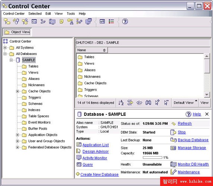
Task: Open the Help menu in the menu bar
Action: click(82, 13)
